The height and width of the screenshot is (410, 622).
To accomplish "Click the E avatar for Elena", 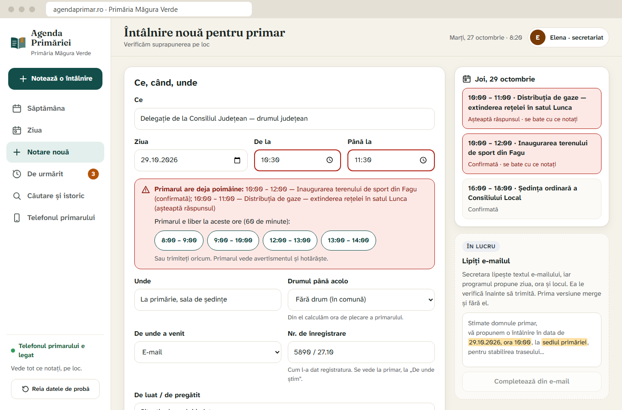I will point(538,37).
